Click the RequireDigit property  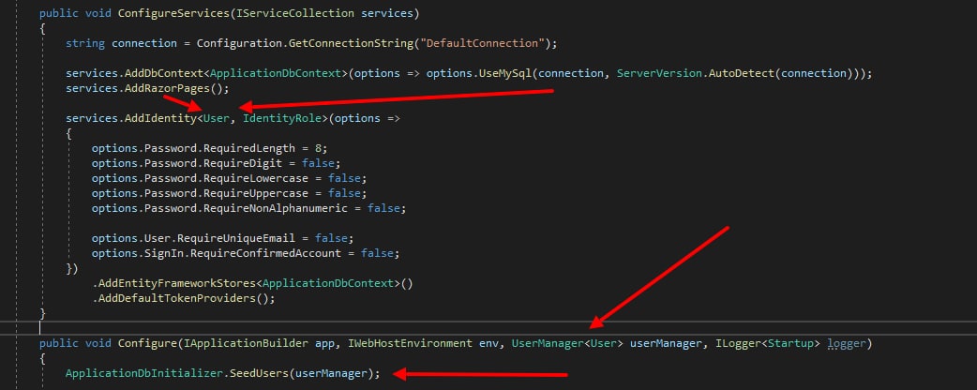[x=242, y=163]
